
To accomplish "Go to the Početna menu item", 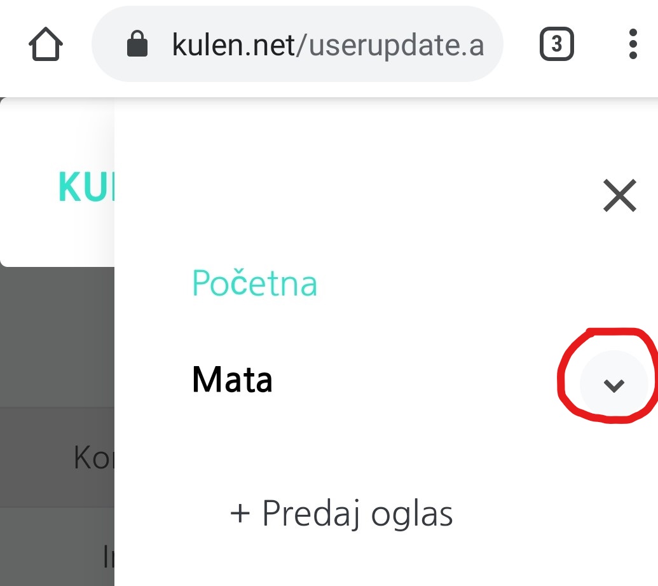I will point(254,283).
